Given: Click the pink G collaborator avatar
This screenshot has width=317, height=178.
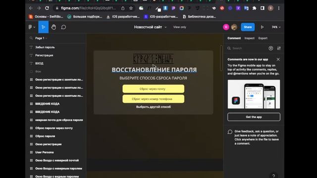Looking at the screenshot, I should click(x=226, y=27).
